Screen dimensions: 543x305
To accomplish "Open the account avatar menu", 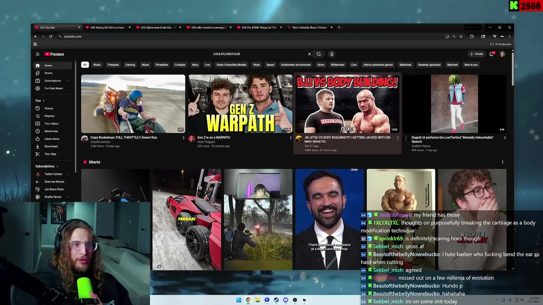I will [x=502, y=54].
